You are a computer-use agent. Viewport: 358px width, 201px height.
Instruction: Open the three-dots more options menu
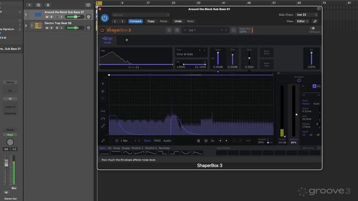248,141
